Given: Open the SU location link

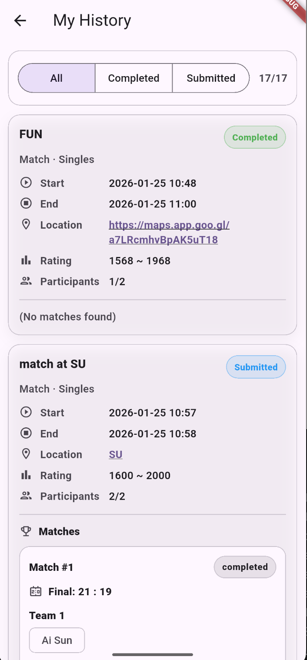Looking at the screenshot, I should (116, 454).
